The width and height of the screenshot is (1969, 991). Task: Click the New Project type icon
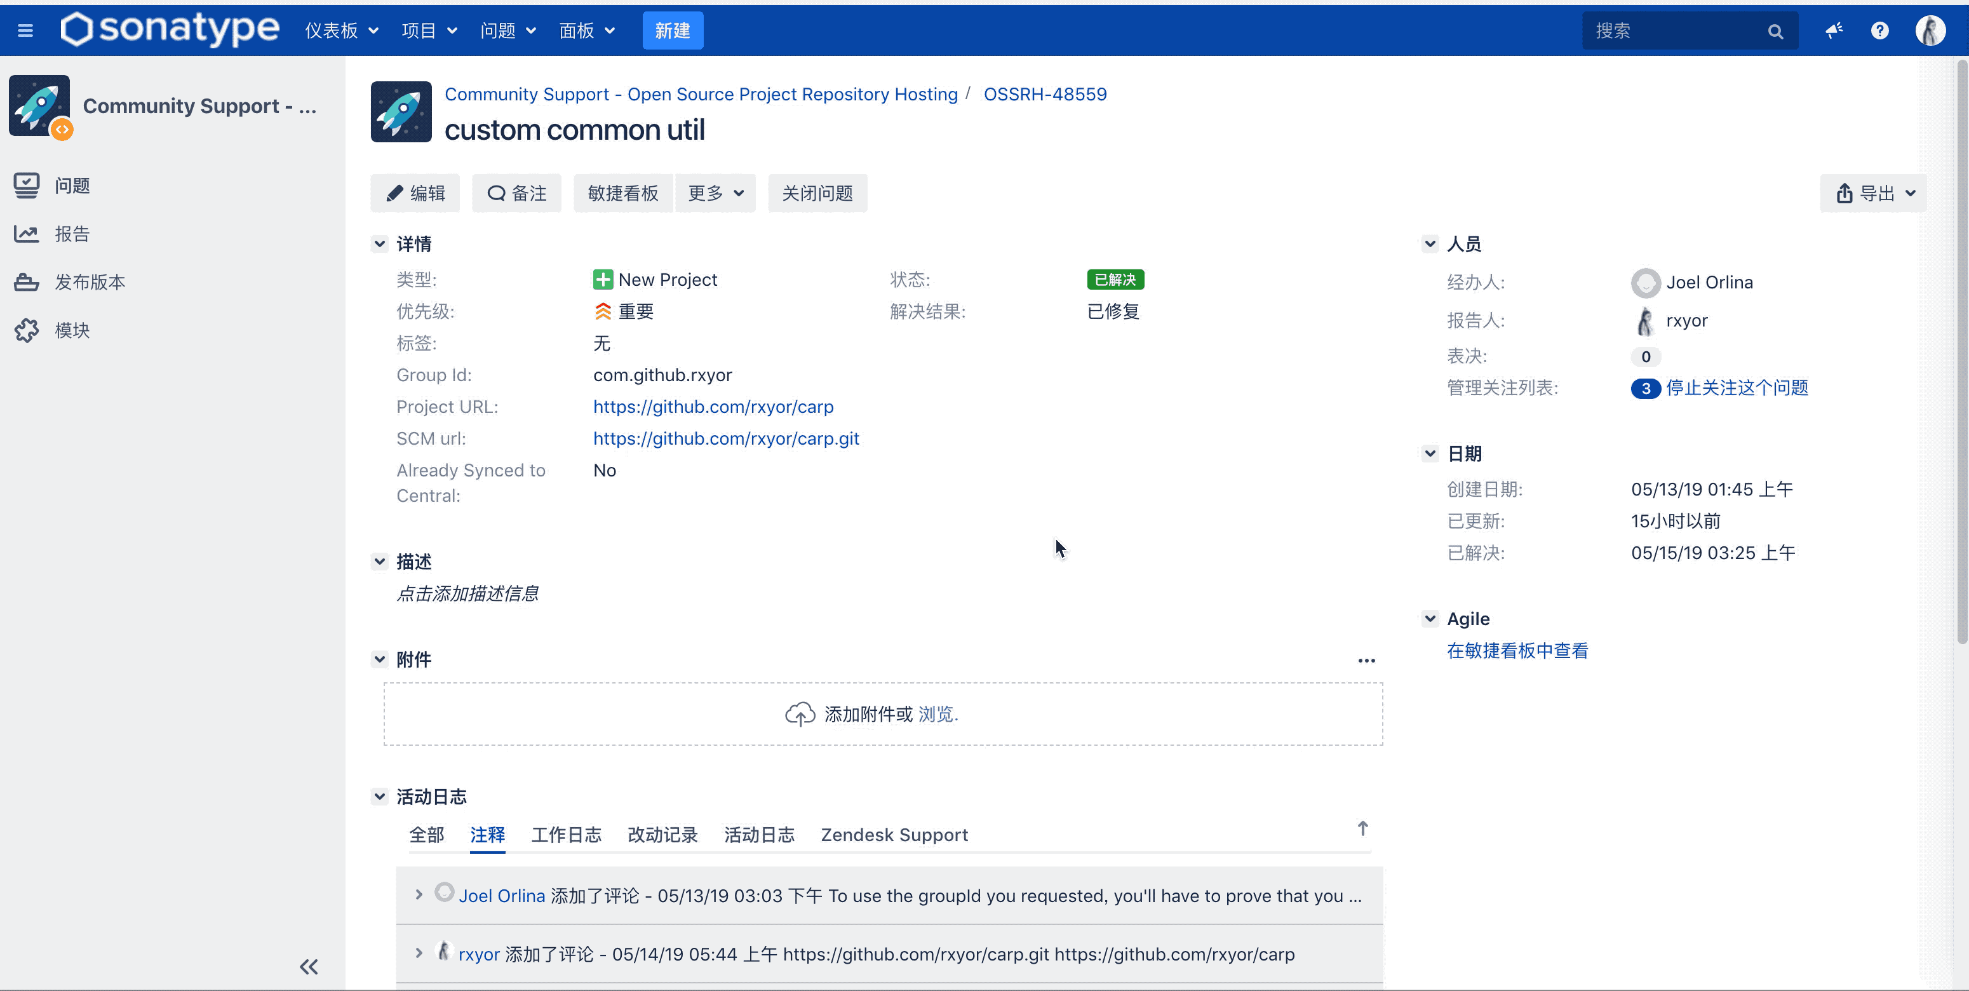(603, 278)
